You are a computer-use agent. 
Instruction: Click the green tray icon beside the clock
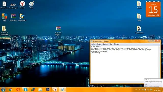click(x=151, y=90)
